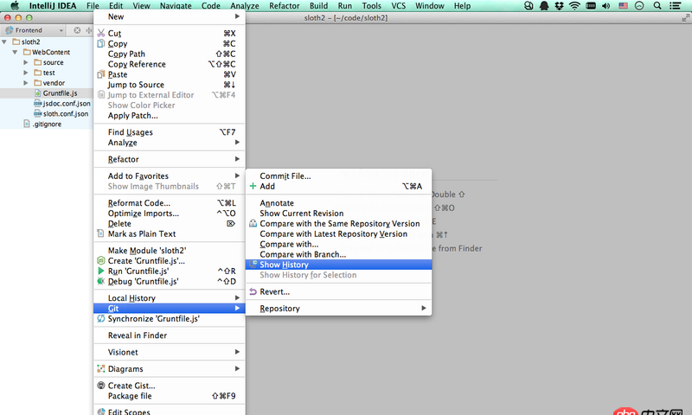Select Copy Reference
Screen dimensions: 692x415
coord(170,64)
